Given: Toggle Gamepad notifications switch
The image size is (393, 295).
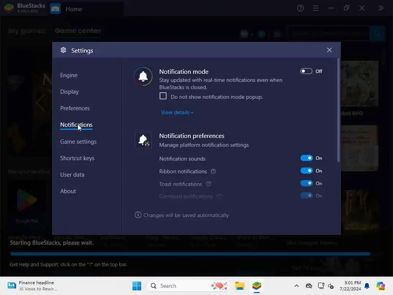Looking at the screenshot, I should pos(306,196).
